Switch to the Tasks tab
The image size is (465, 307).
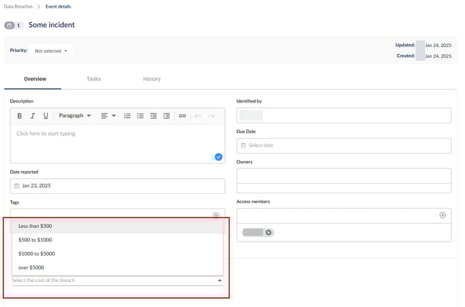pyautogui.click(x=94, y=79)
